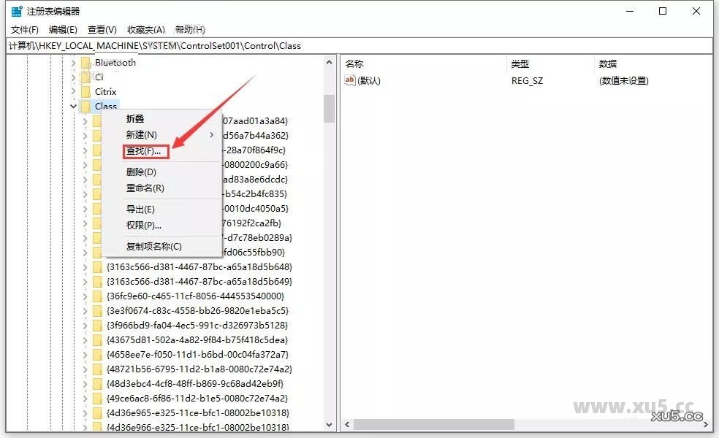Viewport: 719px width, 438px height.
Task: Expand the Bluetooth key's chevron arrow
Action: [x=74, y=62]
